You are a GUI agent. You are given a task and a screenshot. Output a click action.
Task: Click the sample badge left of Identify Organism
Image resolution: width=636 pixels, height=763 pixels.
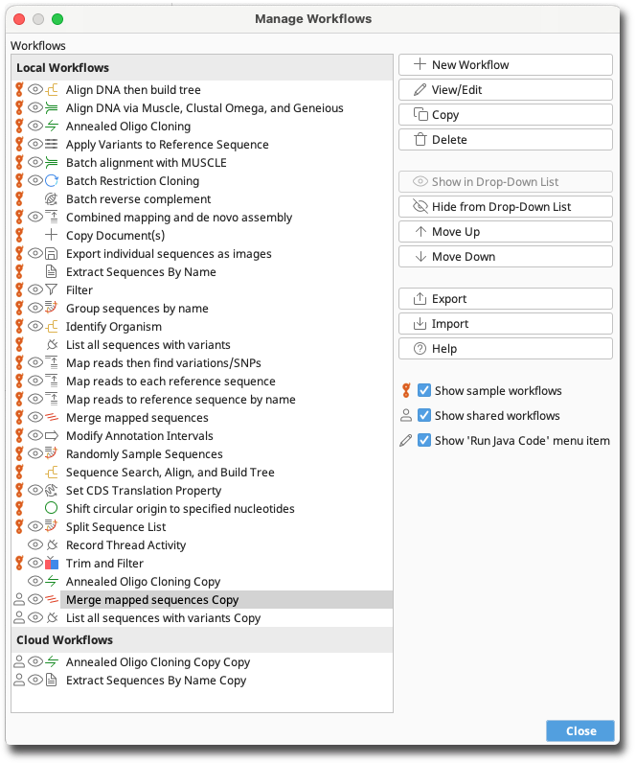click(x=19, y=327)
